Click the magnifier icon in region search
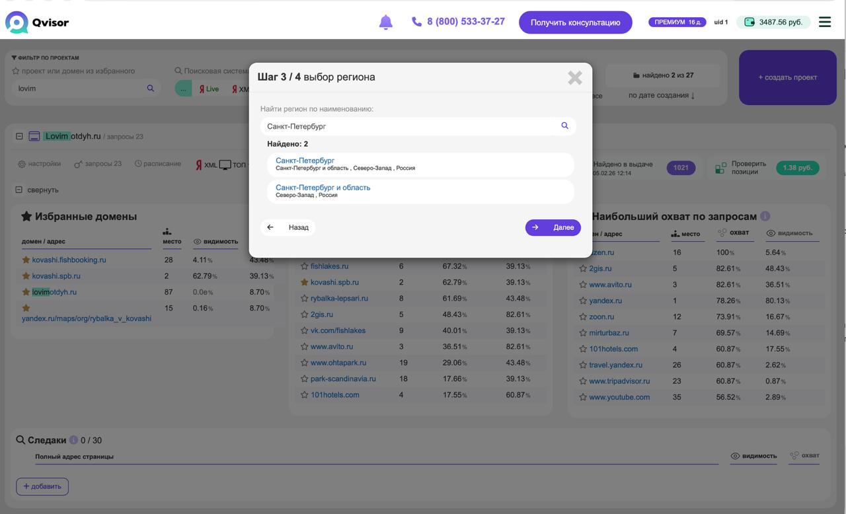This screenshot has height=514, width=846. pyautogui.click(x=564, y=126)
